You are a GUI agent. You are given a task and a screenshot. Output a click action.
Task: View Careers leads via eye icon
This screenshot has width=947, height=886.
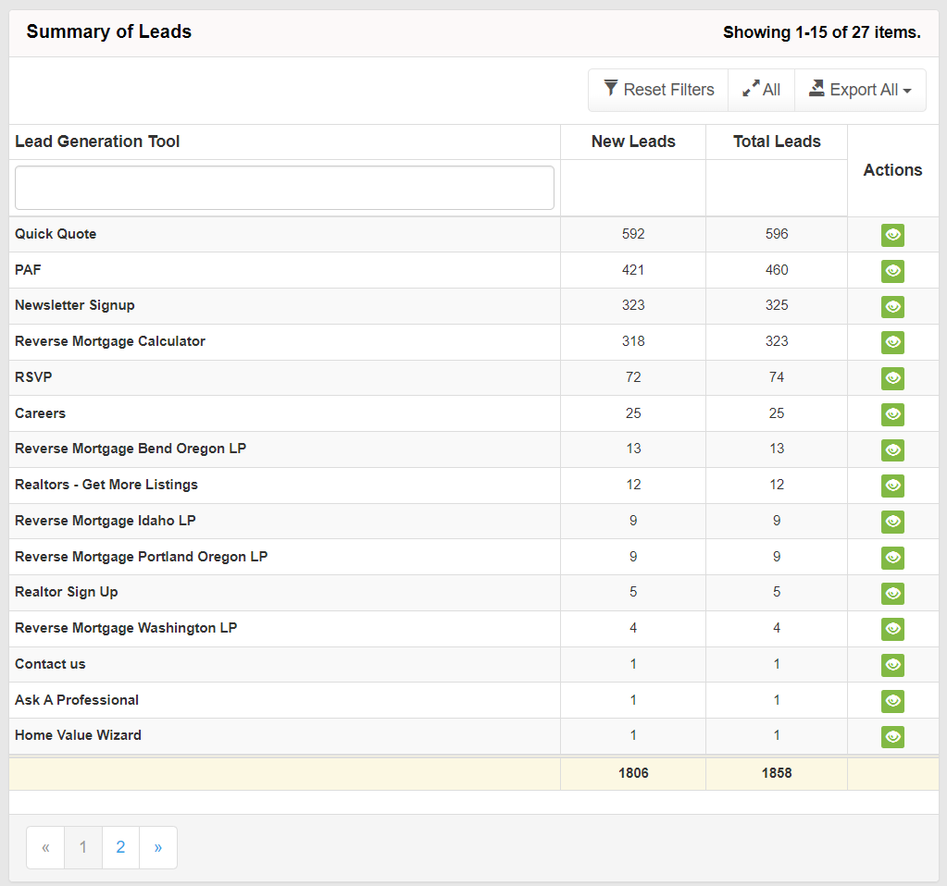click(x=892, y=414)
